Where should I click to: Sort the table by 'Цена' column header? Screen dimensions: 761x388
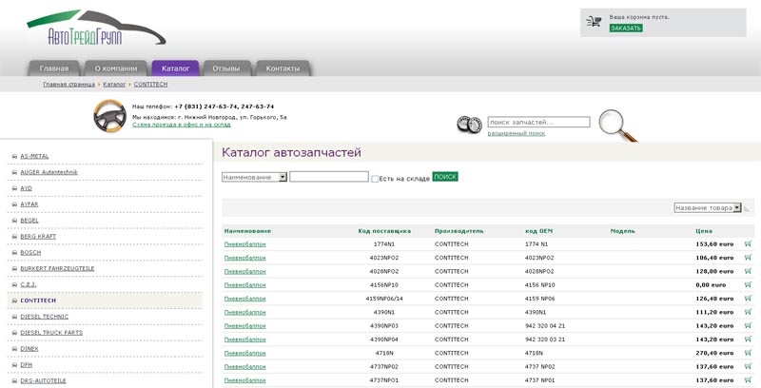click(703, 230)
